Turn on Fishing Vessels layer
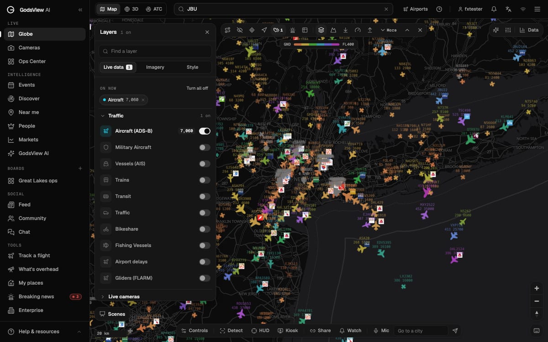 205,245
